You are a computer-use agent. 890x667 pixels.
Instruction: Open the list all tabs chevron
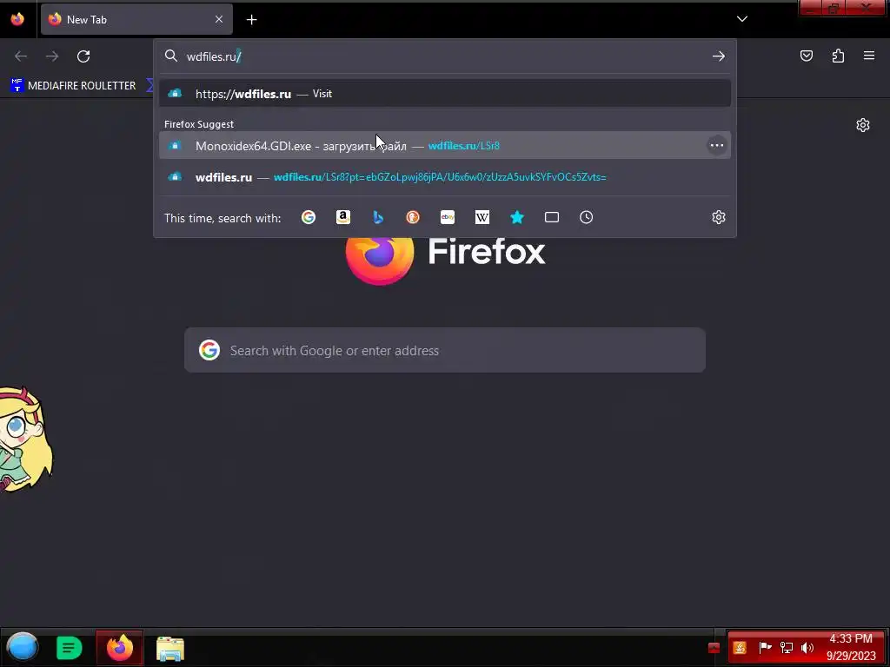pos(742,19)
